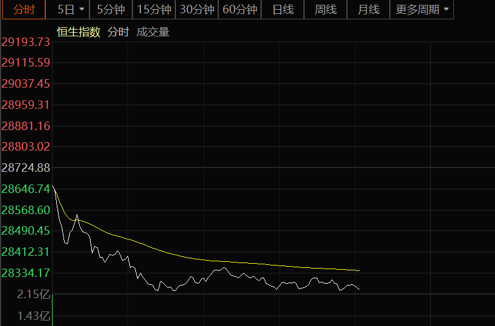
Task: Click the 恒生指数 chart title
Action: [x=79, y=32]
